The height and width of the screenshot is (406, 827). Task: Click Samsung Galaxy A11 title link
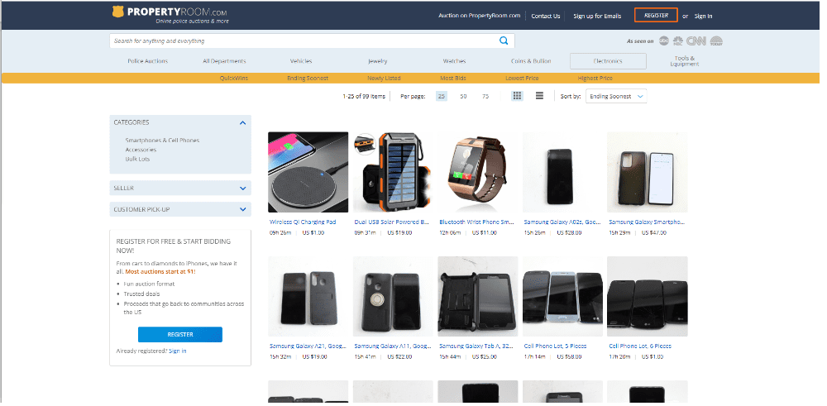click(392, 346)
